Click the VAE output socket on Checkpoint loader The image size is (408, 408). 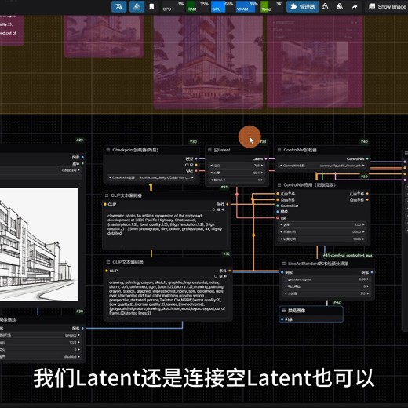[196, 171]
